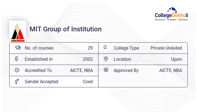
Task: Click the bookmark College Type icon
Action: (105, 48)
